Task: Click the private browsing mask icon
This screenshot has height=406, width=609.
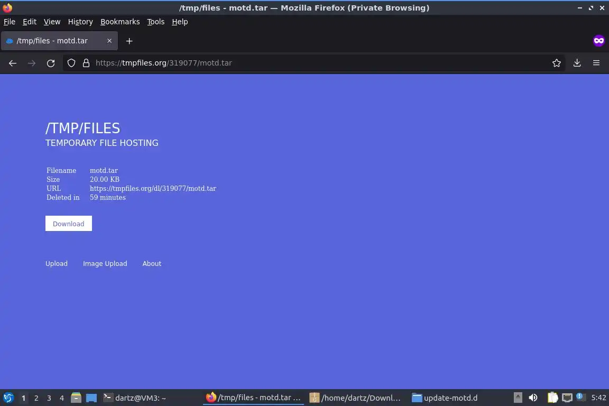Action: click(x=598, y=41)
